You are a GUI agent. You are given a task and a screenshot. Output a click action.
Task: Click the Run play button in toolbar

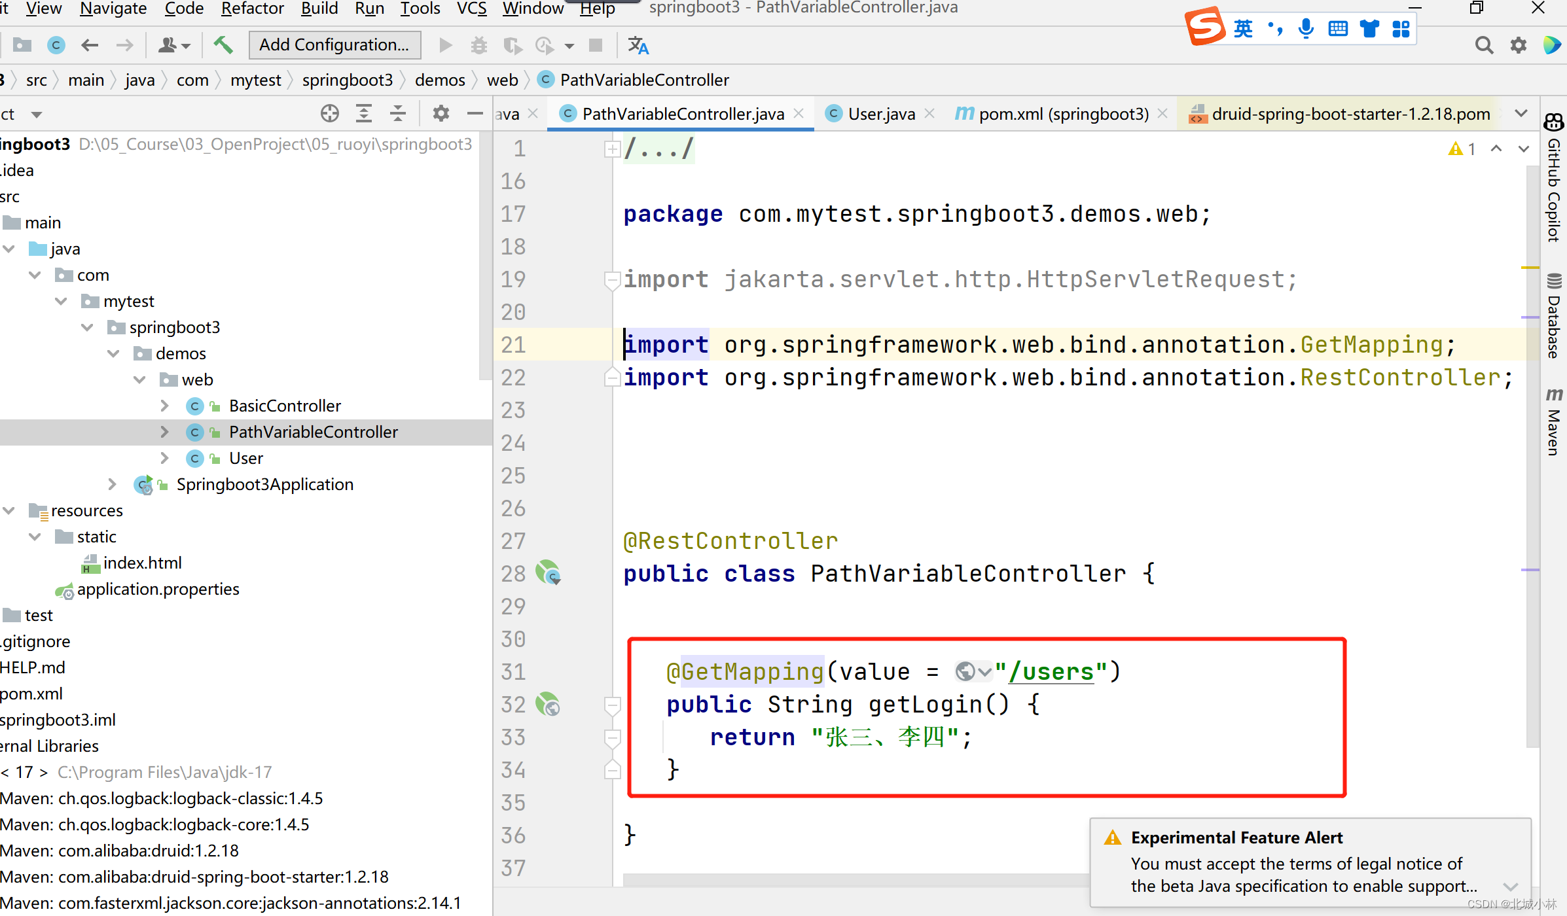(446, 45)
